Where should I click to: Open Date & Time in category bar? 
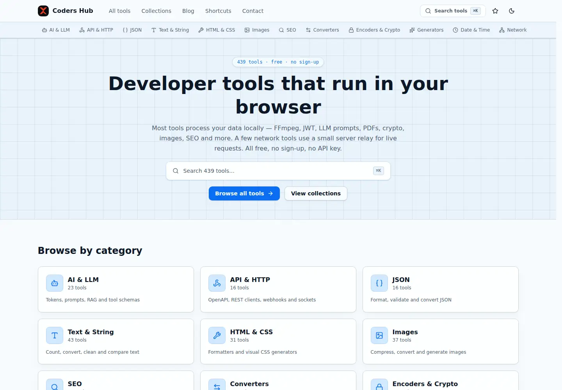tap(471, 30)
